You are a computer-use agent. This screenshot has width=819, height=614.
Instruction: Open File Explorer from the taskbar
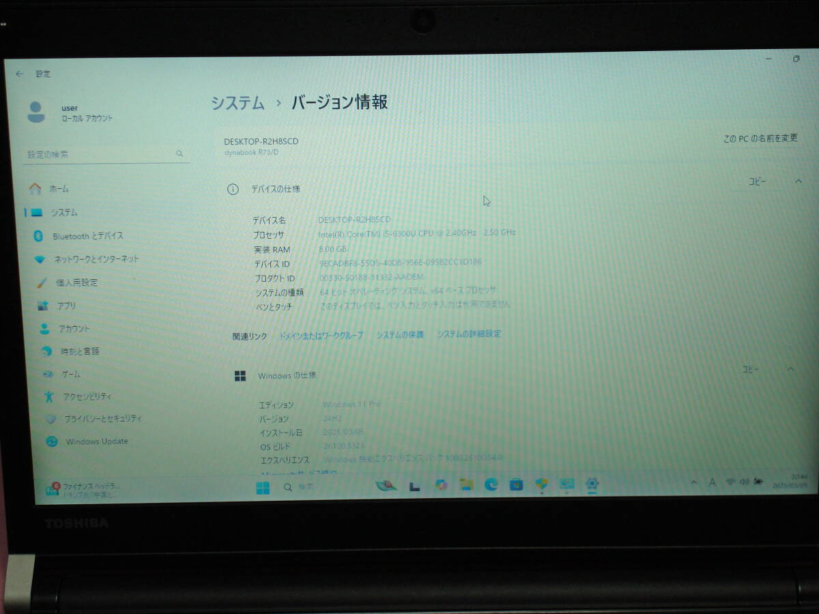pos(466,484)
